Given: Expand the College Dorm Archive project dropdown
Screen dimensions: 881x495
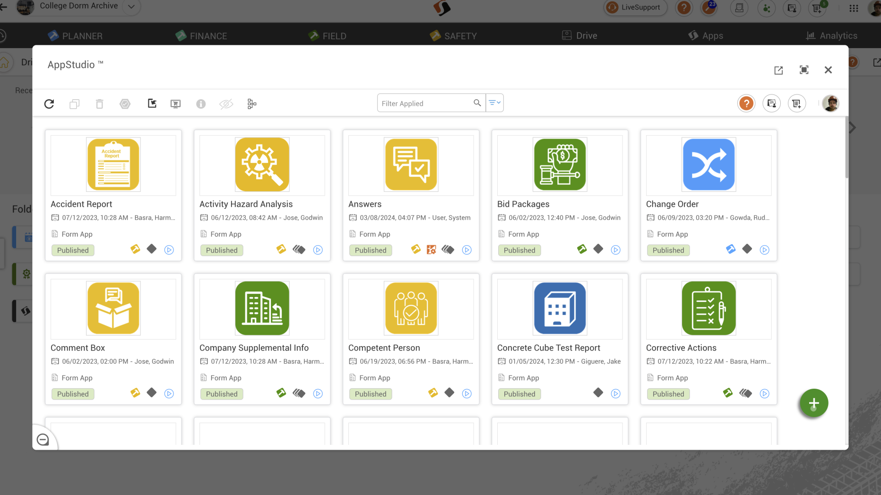Looking at the screenshot, I should [131, 7].
